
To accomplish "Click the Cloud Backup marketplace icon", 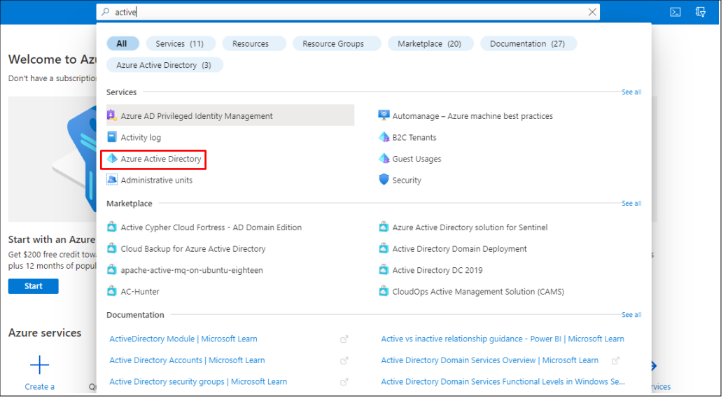I will coord(112,248).
